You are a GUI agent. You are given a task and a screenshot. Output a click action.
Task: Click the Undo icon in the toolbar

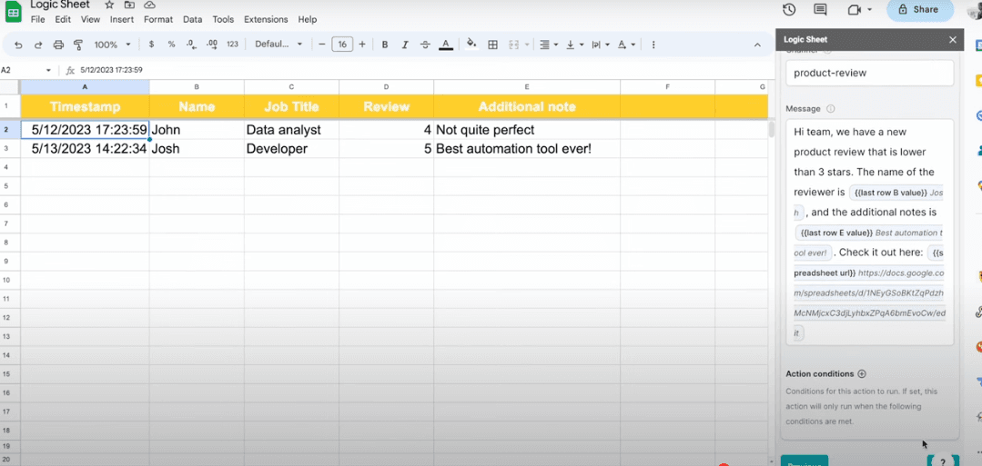(18, 45)
